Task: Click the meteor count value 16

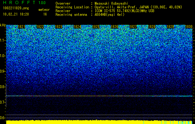Action: pyautogui.click(x=45, y=14)
